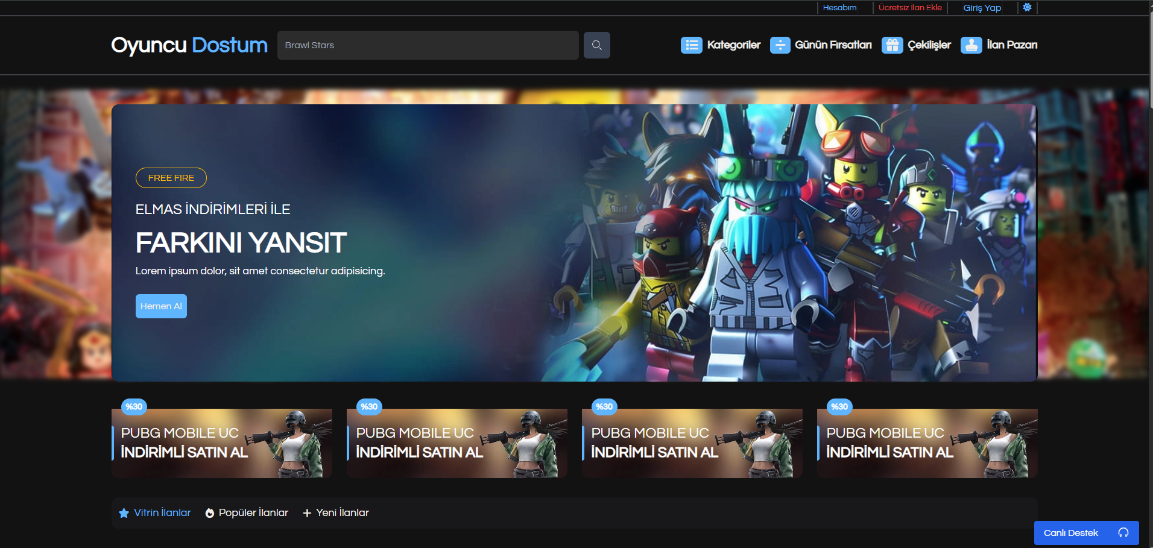Open the Hesabım link
The image size is (1153, 548).
point(839,7)
